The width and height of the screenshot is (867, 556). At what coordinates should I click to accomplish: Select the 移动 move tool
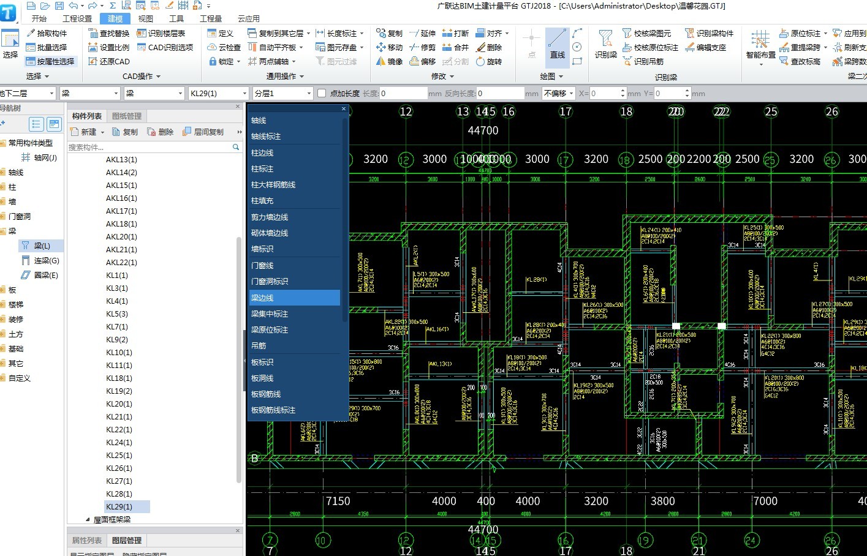pos(389,47)
